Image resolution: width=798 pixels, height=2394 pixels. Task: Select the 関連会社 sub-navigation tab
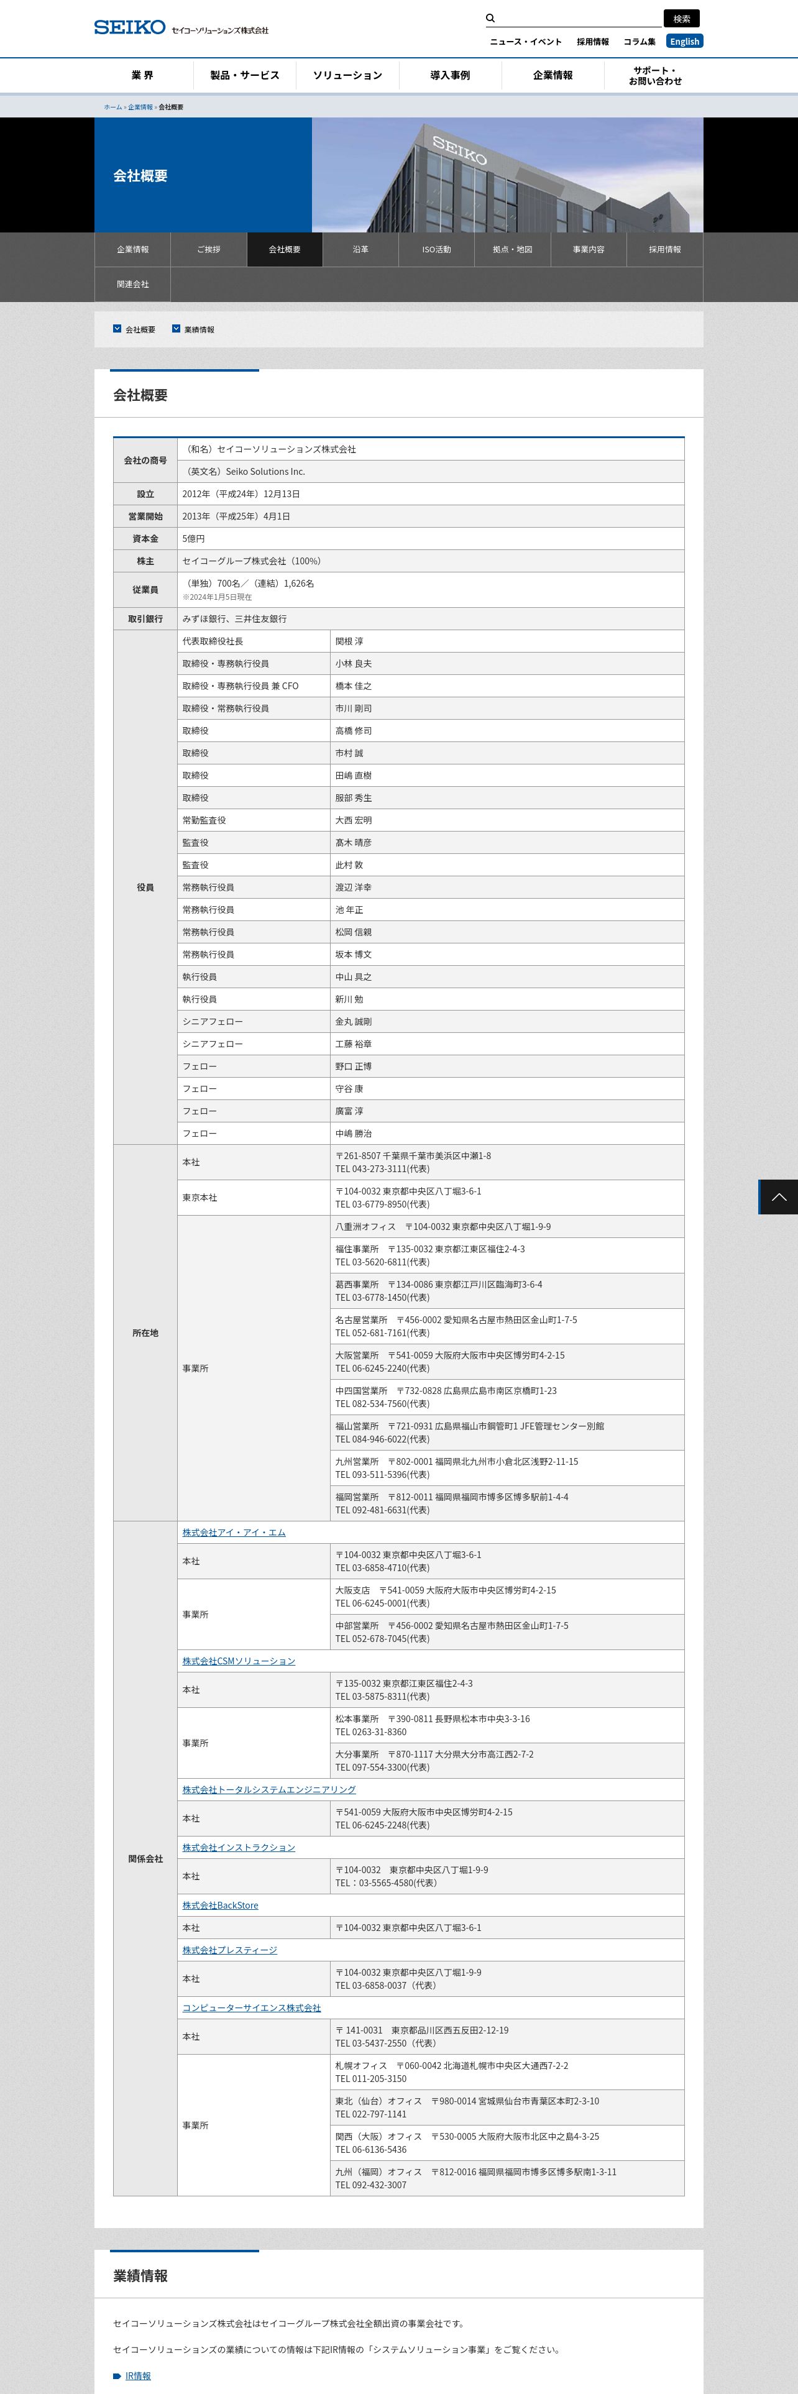tap(132, 283)
